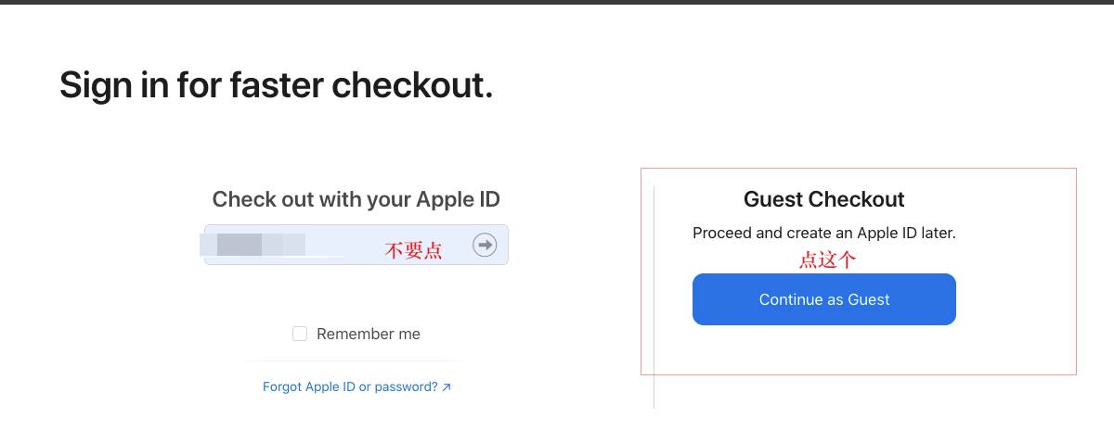
Task: Click the red "点这个" annotation
Action: click(827, 260)
